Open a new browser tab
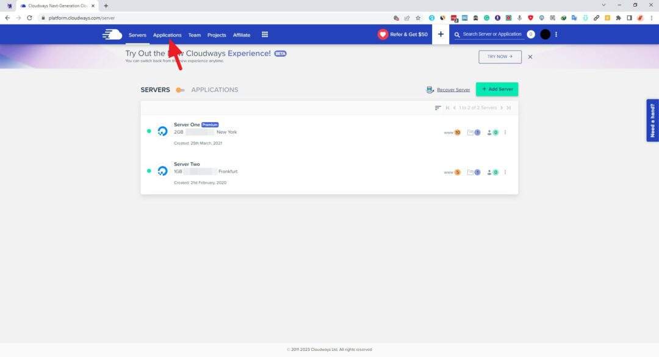 pyautogui.click(x=106, y=6)
